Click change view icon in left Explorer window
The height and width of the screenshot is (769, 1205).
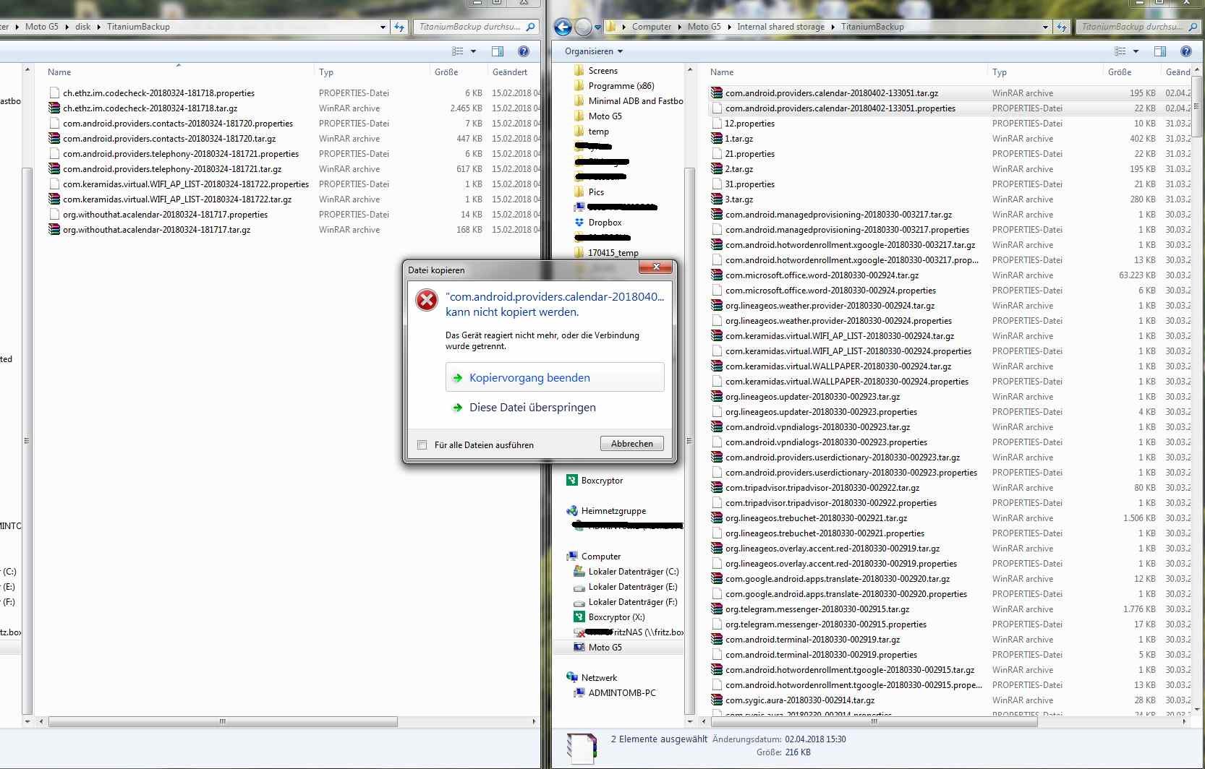(457, 51)
